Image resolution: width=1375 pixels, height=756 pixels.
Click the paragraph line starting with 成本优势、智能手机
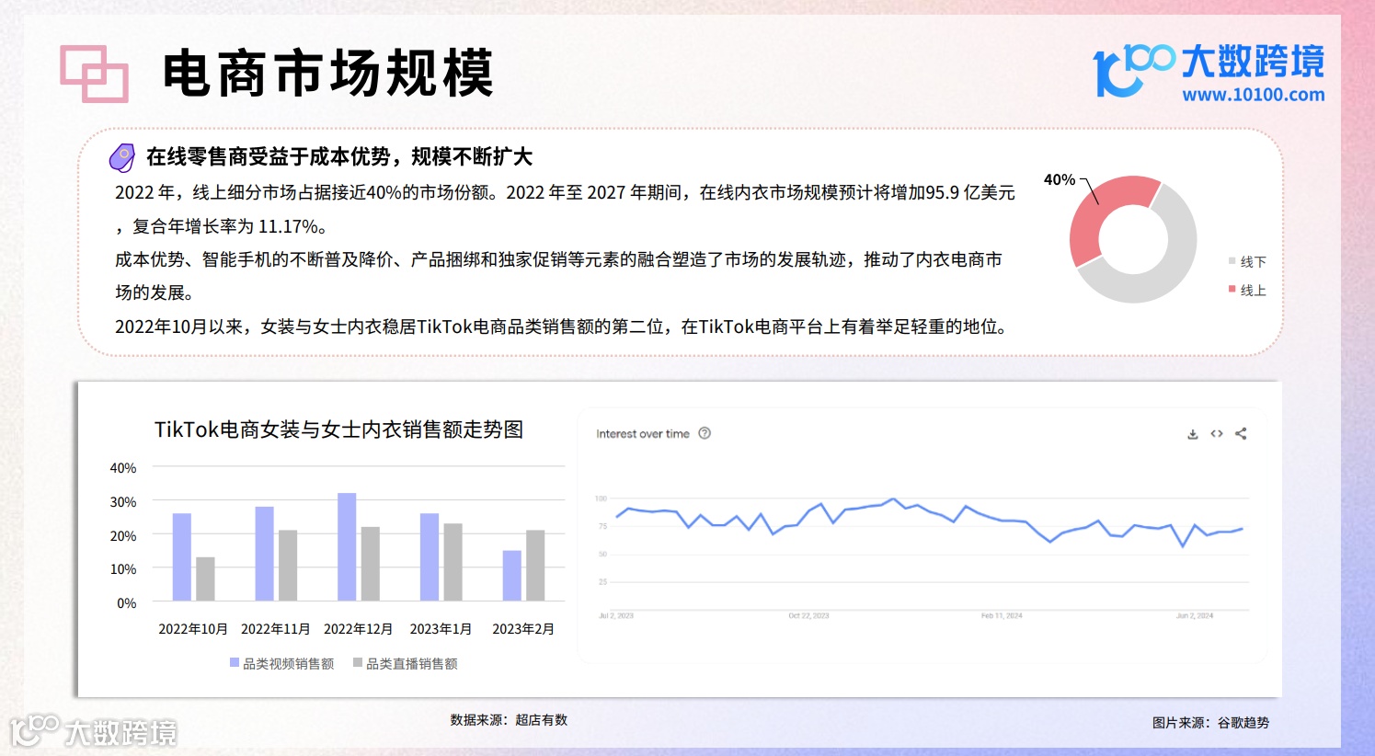tap(558, 259)
